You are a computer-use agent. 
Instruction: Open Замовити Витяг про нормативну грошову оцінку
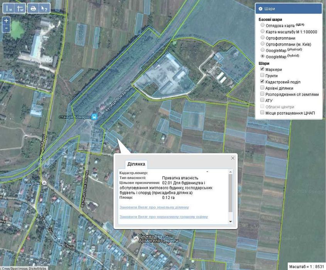click(x=164, y=217)
